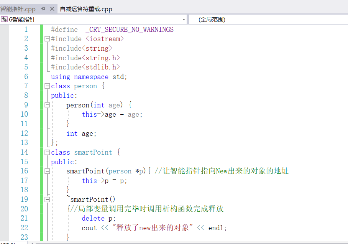
Task: Click the 'delete p;' statement
Action: click(98, 218)
